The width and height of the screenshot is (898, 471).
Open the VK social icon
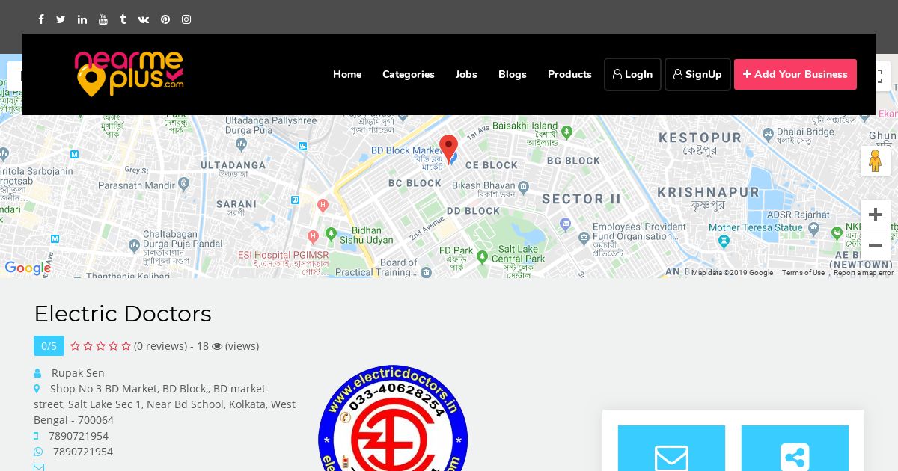[144, 19]
